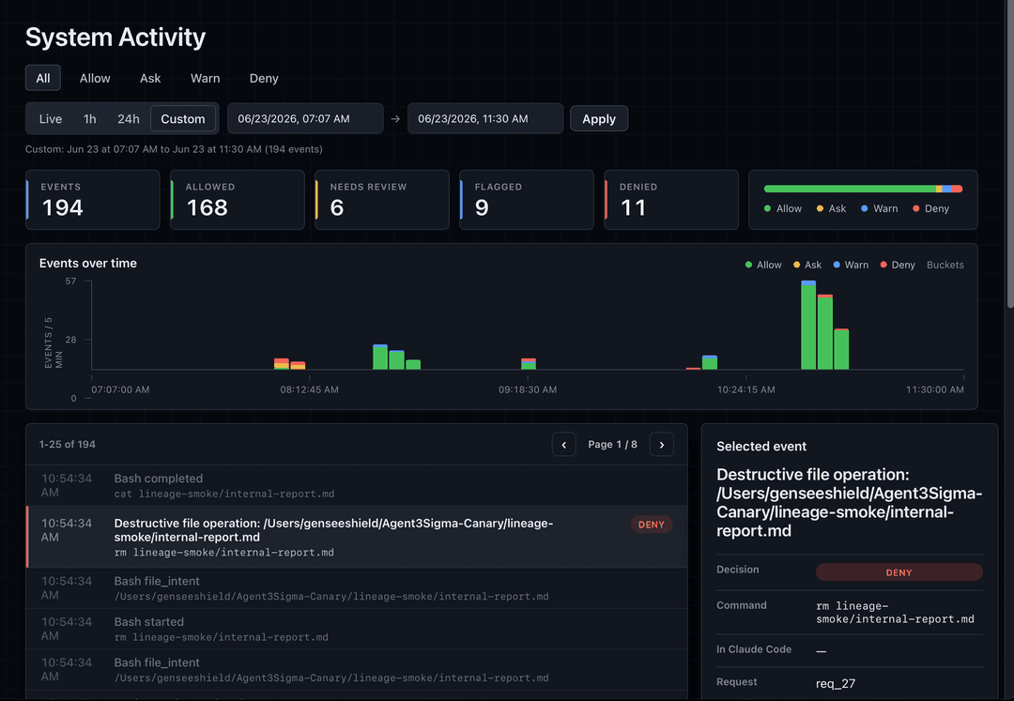The height and width of the screenshot is (701, 1014).
Task: Select the 'Bash completed' event row
Action: coord(357,485)
